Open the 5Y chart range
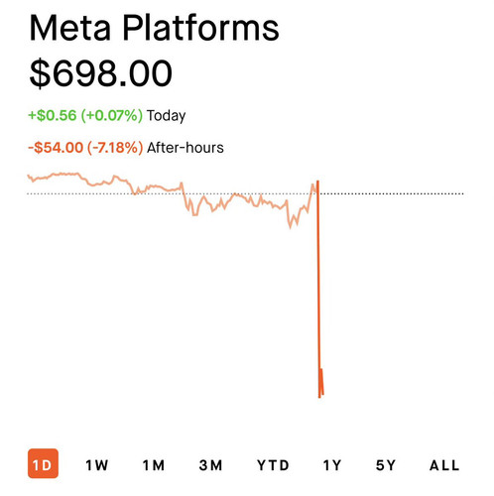The image size is (494, 496). pos(386,465)
